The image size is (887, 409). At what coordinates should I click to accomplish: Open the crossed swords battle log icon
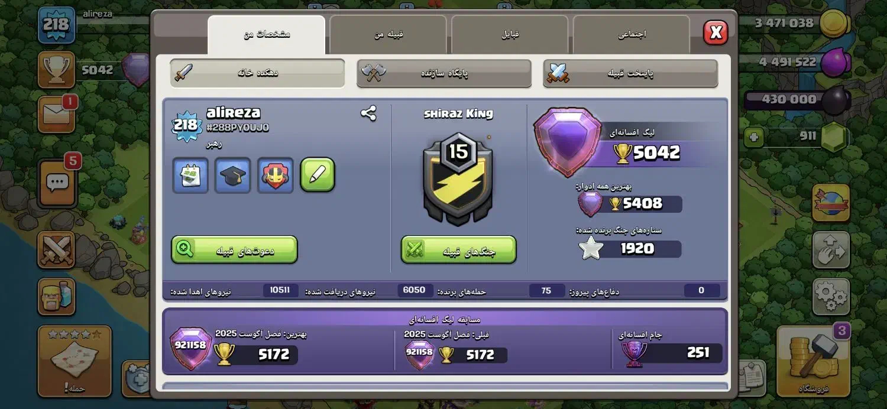point(57,249)
